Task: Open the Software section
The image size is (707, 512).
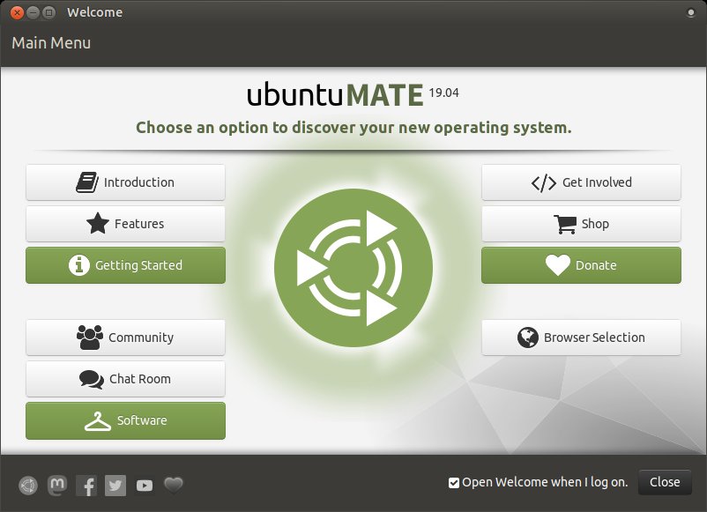Action: tap(125, 420)
